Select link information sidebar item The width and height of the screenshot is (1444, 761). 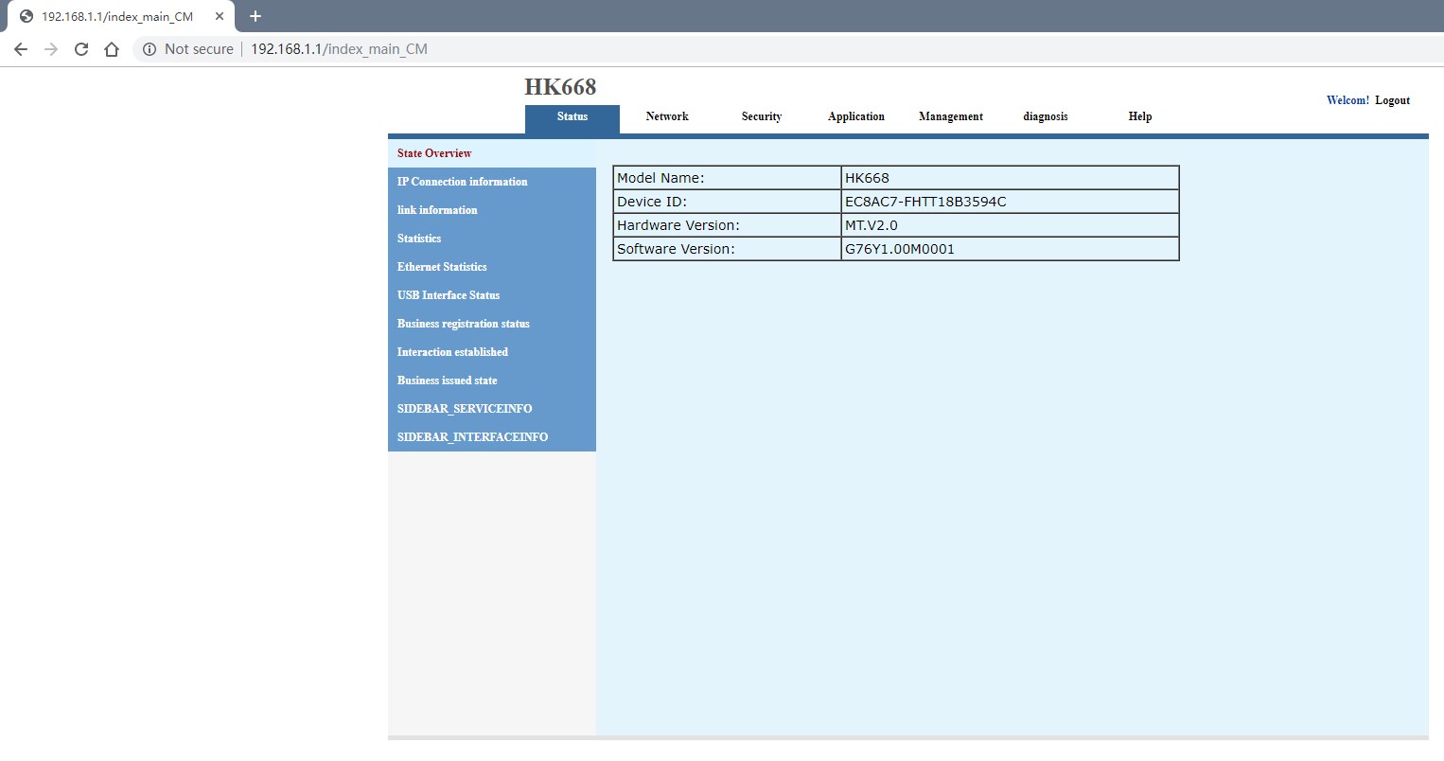click(437, 210)
